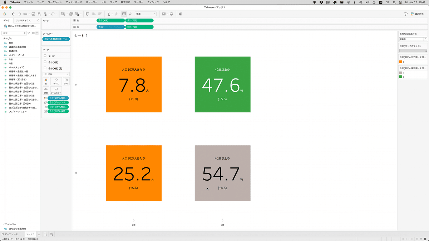Click the duplicate sheet icon in toolbar

(71, 14)
